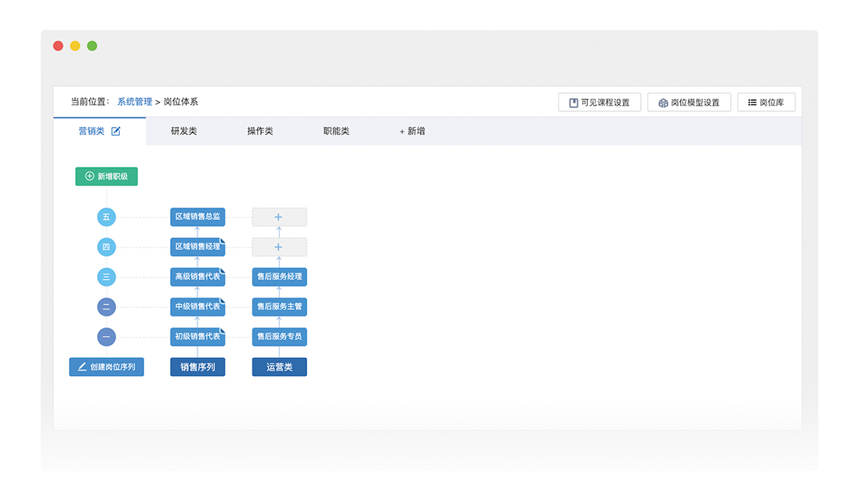This screenshot has width=862, height=492.
Task: Select the 售后服务主管 position node
Action: coord(279,307)
